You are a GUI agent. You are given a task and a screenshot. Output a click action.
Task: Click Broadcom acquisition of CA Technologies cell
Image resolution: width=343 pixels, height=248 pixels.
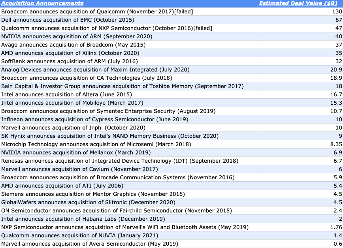129,78
